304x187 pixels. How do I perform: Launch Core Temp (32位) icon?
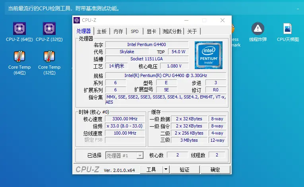click(49, 56)
